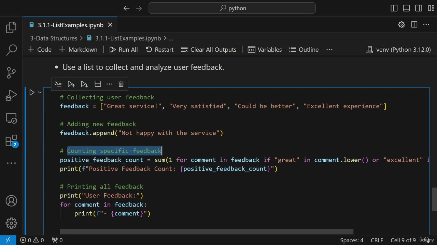Restart the notebook kernel

[160, 49]
